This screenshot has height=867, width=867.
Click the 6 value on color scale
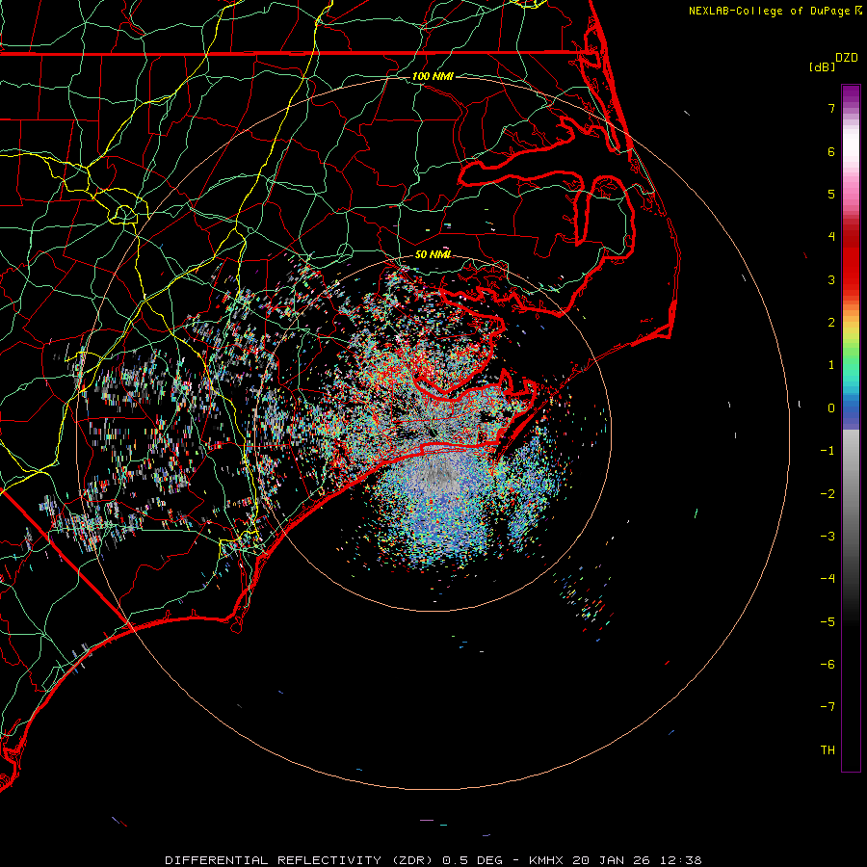[831, 151]
